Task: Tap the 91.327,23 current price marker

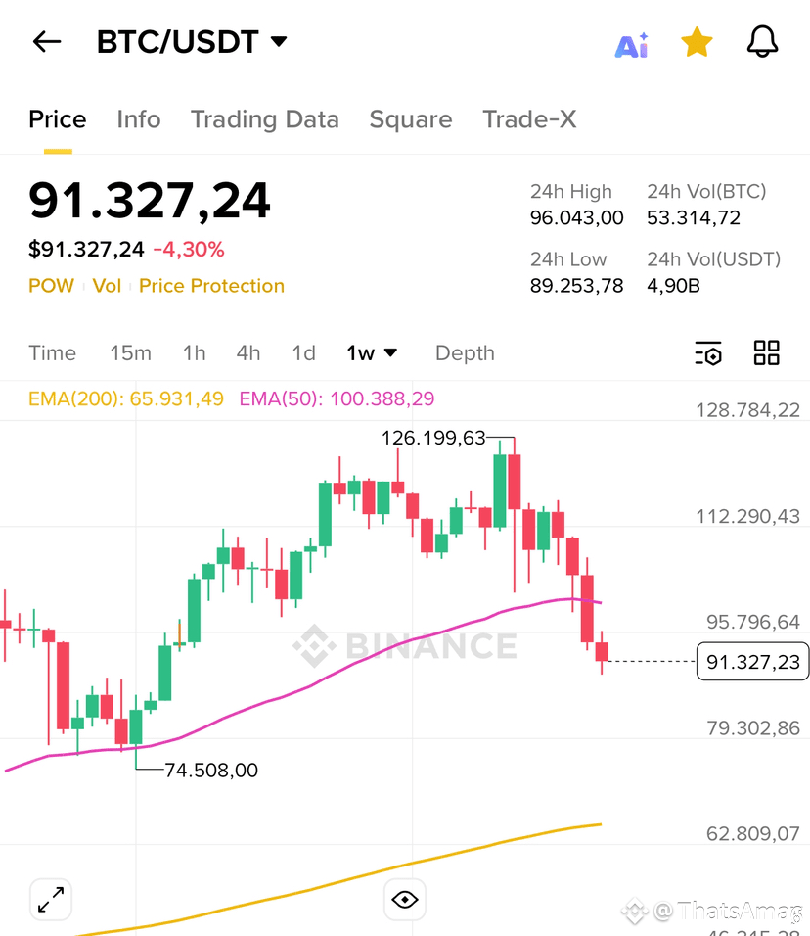Action: [x=752, y=663]
